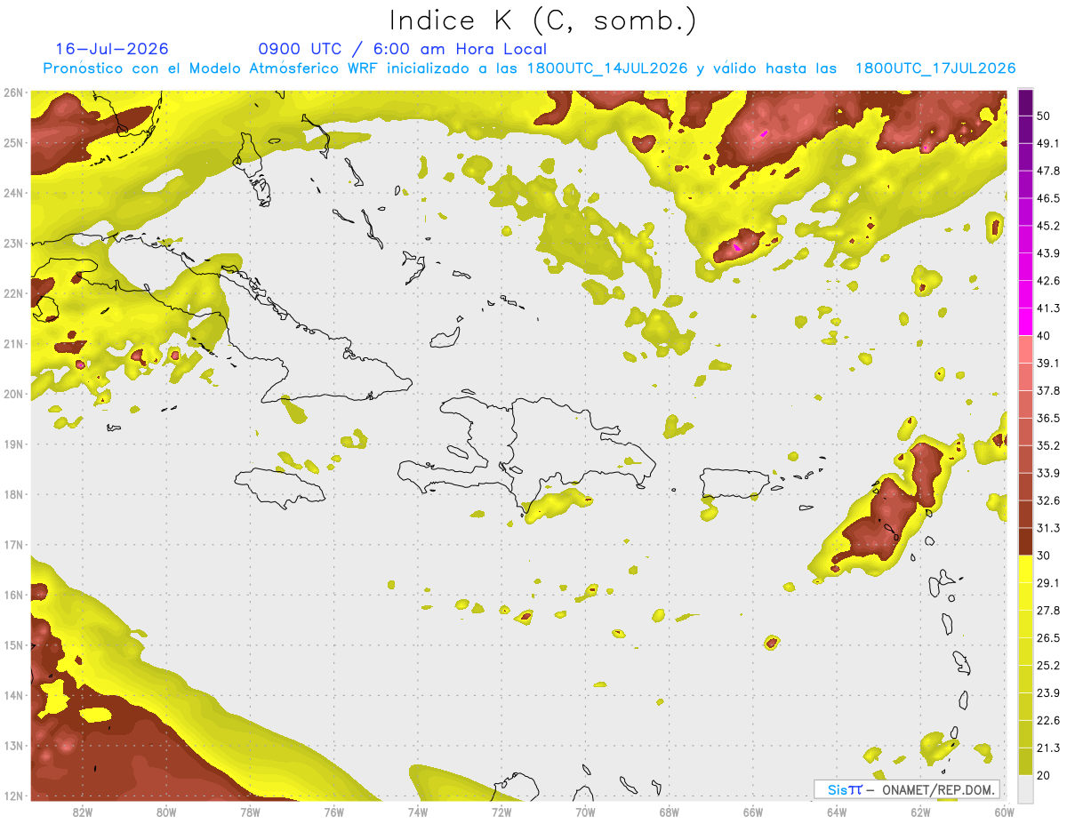This screenshot has height=824, width=1067.
Task: Click the colorbar value label 49.1
Action: [x=1048, y=143]
